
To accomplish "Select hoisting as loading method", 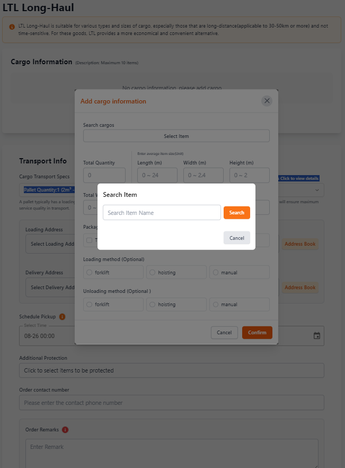I will 176,272.
